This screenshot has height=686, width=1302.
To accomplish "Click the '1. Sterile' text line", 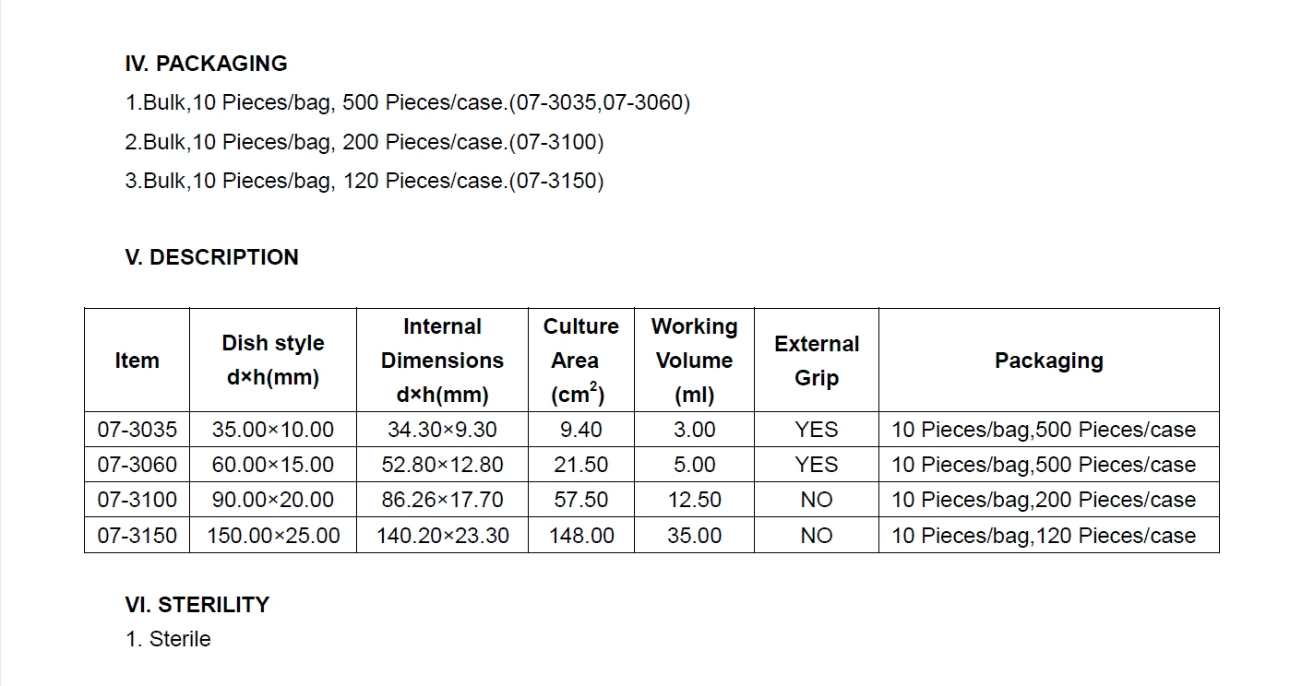I will pos(168,639).
